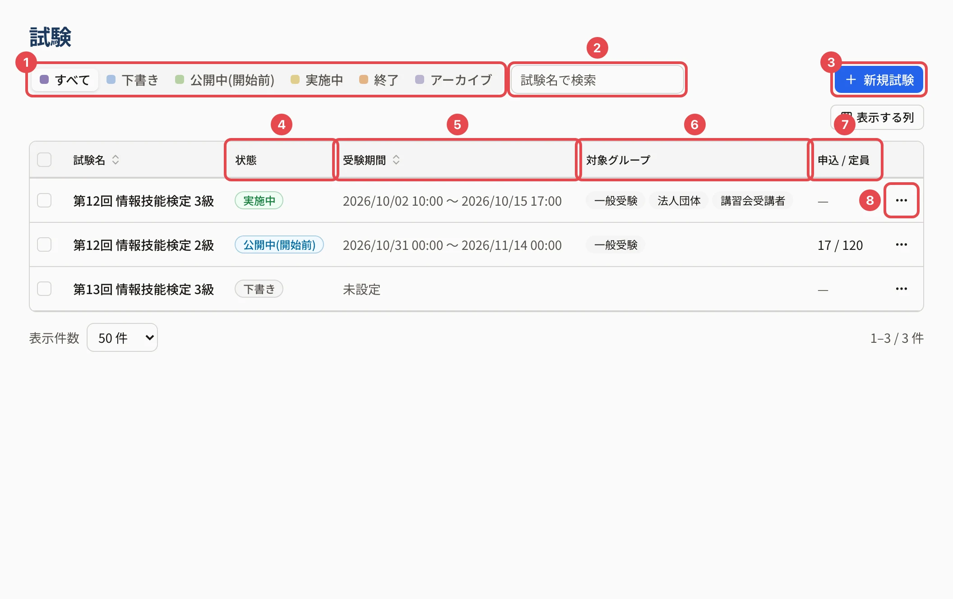Click the 未設定 period cell

[x=361, y=289]
